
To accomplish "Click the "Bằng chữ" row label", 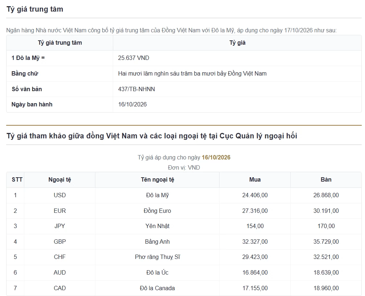I will (25, 73).
